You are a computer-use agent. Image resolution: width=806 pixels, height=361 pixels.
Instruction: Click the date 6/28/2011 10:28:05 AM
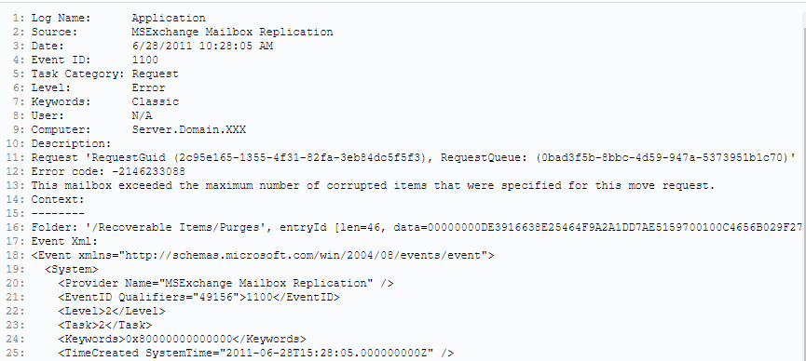pyautogui.click(x=202, y=46)
